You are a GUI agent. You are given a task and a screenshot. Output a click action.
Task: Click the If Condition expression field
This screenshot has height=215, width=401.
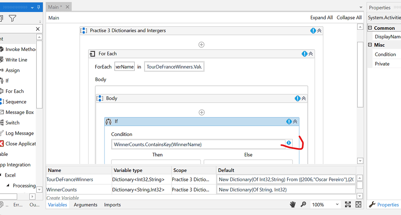198,145
